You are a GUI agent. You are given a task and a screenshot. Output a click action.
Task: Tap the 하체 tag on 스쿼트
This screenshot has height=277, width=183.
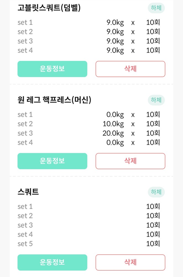click(x=156, y=192)
